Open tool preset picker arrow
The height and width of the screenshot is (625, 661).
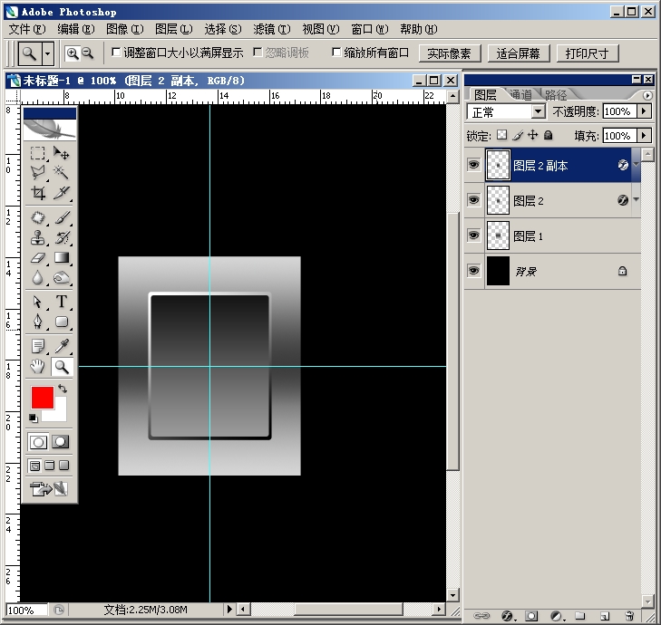click(48, 53)
